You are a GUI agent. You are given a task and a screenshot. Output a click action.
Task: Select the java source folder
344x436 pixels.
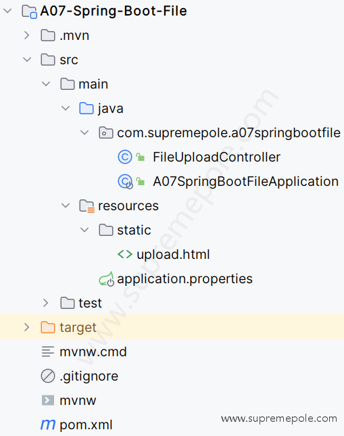[x=101, y=108]
